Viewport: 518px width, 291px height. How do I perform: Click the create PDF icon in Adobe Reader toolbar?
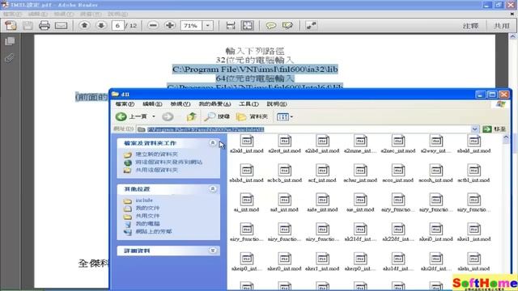[x=11, y=25]
